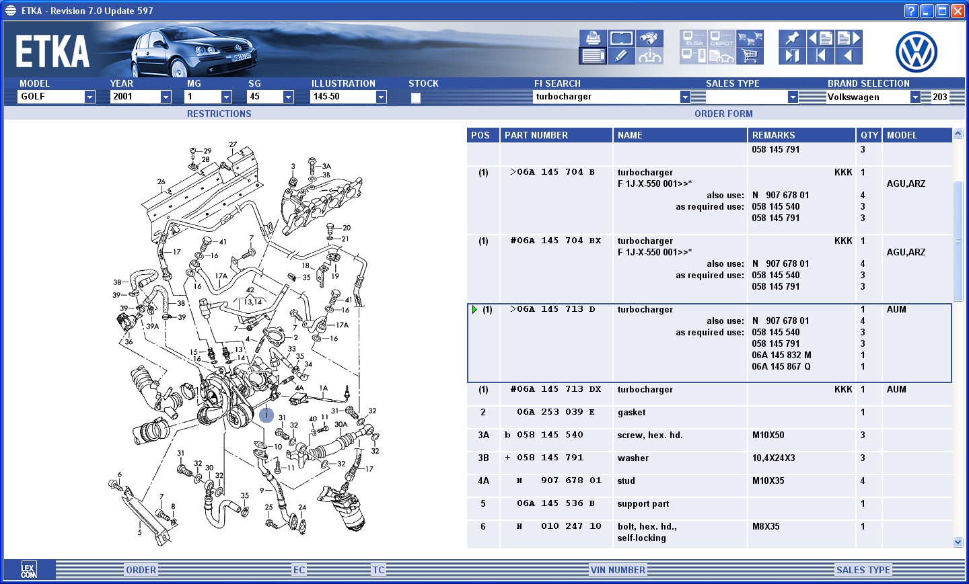Click the FI SEARCH field turbocharger
969x584 pixels.
click(607, 97)
